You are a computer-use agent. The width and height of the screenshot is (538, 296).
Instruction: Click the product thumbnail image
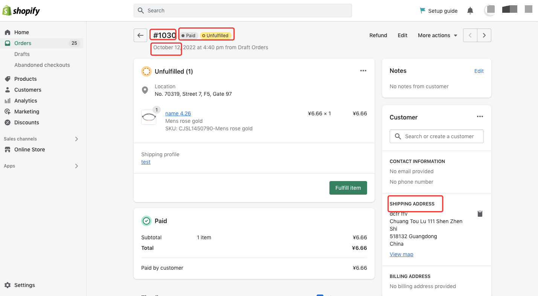coord(148,117)
